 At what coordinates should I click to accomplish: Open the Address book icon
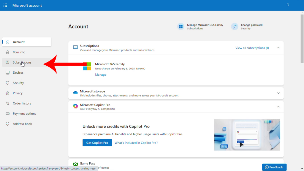point(7,124)
